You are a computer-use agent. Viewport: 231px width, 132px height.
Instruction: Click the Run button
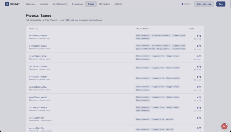(x=221, y=4)
